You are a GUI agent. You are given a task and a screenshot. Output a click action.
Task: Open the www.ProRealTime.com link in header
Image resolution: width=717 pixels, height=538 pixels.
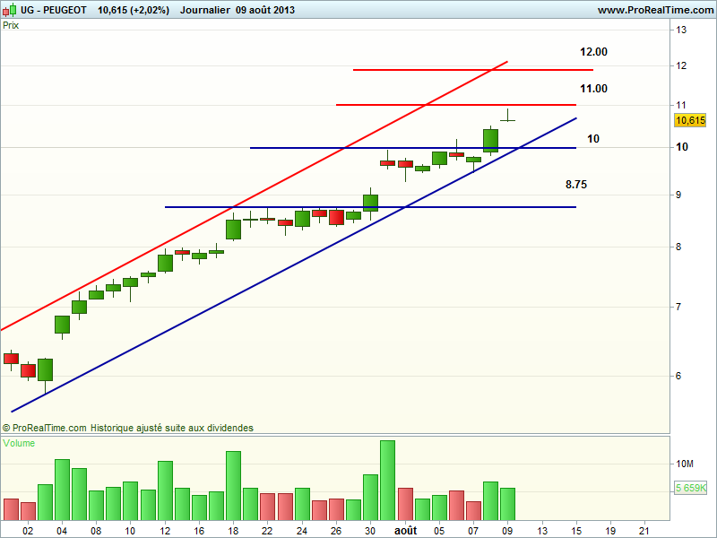pos(653,10)
